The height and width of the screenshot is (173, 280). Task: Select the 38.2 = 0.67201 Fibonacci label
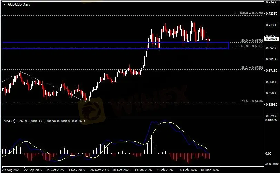point(252,68)
